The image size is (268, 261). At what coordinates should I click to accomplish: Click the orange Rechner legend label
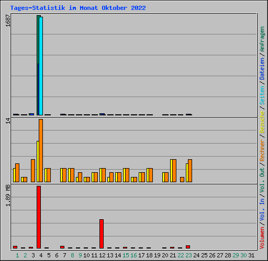[x=262, y=150]
